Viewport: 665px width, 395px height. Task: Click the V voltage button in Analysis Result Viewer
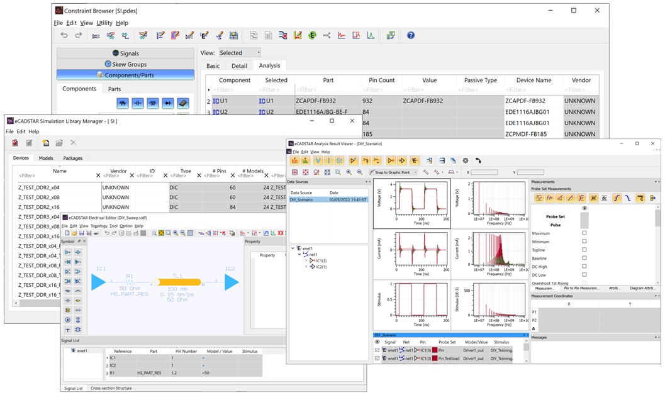(318, 160)
